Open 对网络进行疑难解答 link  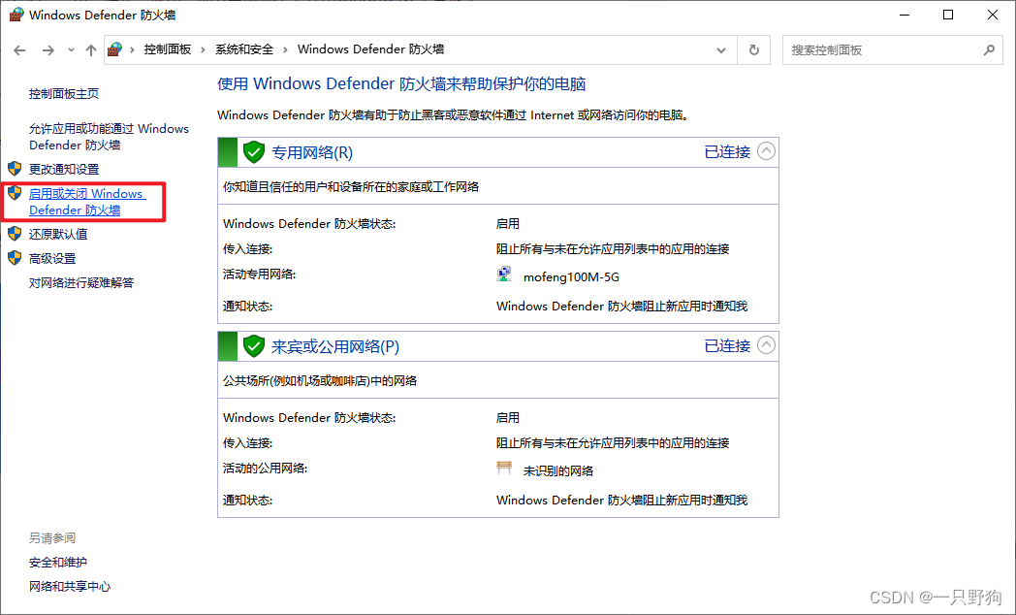click(81, 282)
